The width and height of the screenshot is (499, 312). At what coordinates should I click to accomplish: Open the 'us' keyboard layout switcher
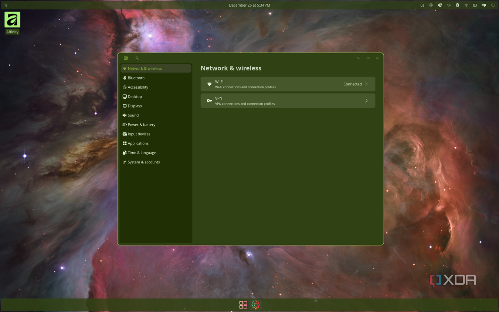click(x=422, y=5)
